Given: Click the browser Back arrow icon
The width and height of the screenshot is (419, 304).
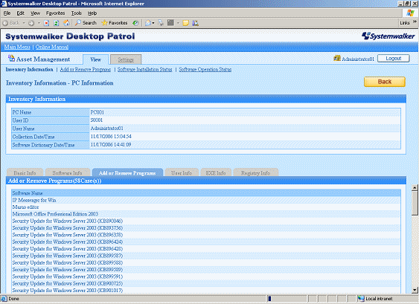Looking at the screenshot, I should (5, 23).
